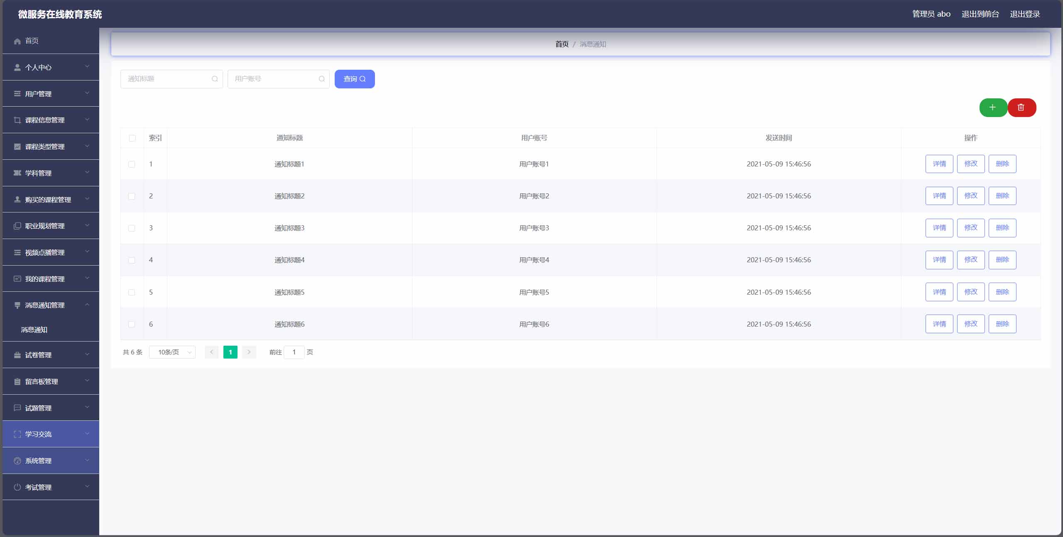Expand 个人中心 with its chevron
Viewport: 1063px width, 537px height.
tap(87, 66)
